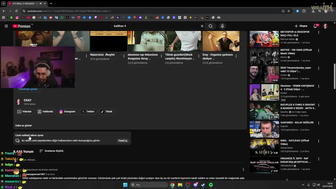The width and height of the screenshot is (336, 189).
Task: Open browser downloads icon
Action: pos(313,11)
